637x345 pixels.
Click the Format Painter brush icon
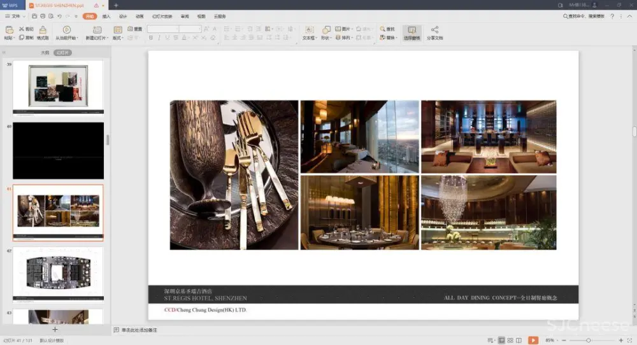[43, 30]
